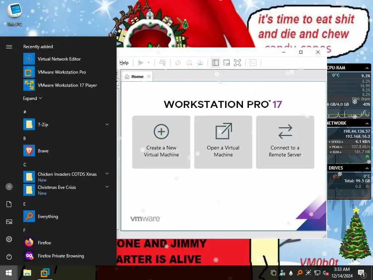Screen dimensions: 373x280
Task: Click network status tray icon
Action: [x=317, y=273]
